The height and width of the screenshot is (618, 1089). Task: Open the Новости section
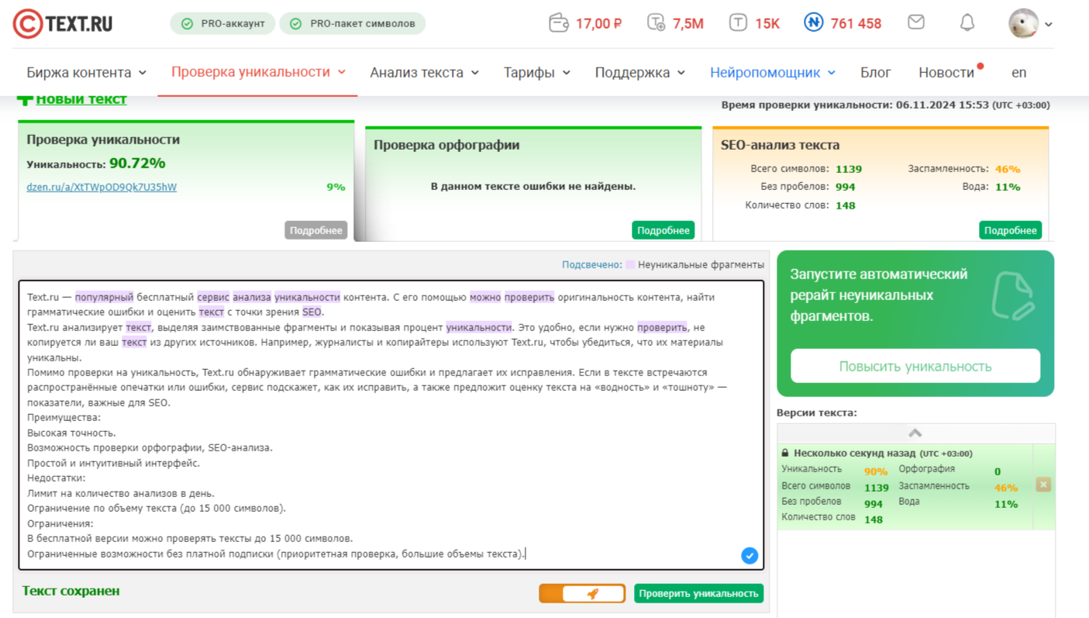946,72
